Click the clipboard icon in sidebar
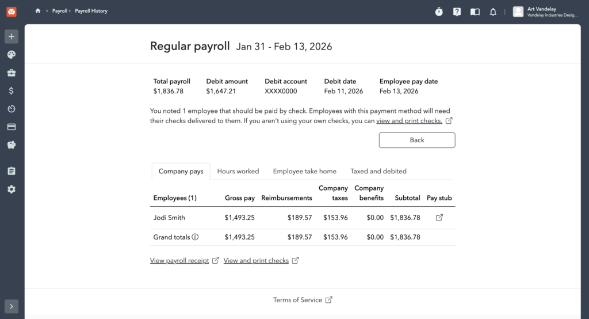This screenshot has height=319, width=589. point(12,171)
